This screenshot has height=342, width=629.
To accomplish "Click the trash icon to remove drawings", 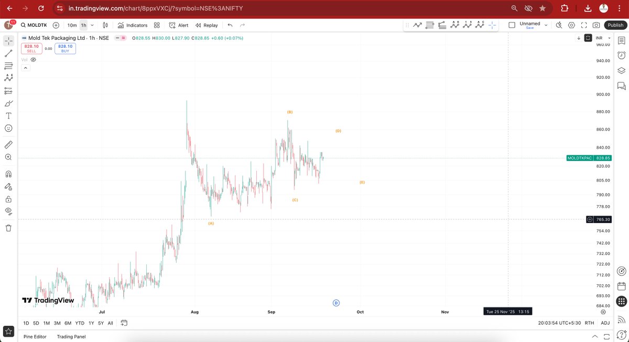I will click(8, 228).
